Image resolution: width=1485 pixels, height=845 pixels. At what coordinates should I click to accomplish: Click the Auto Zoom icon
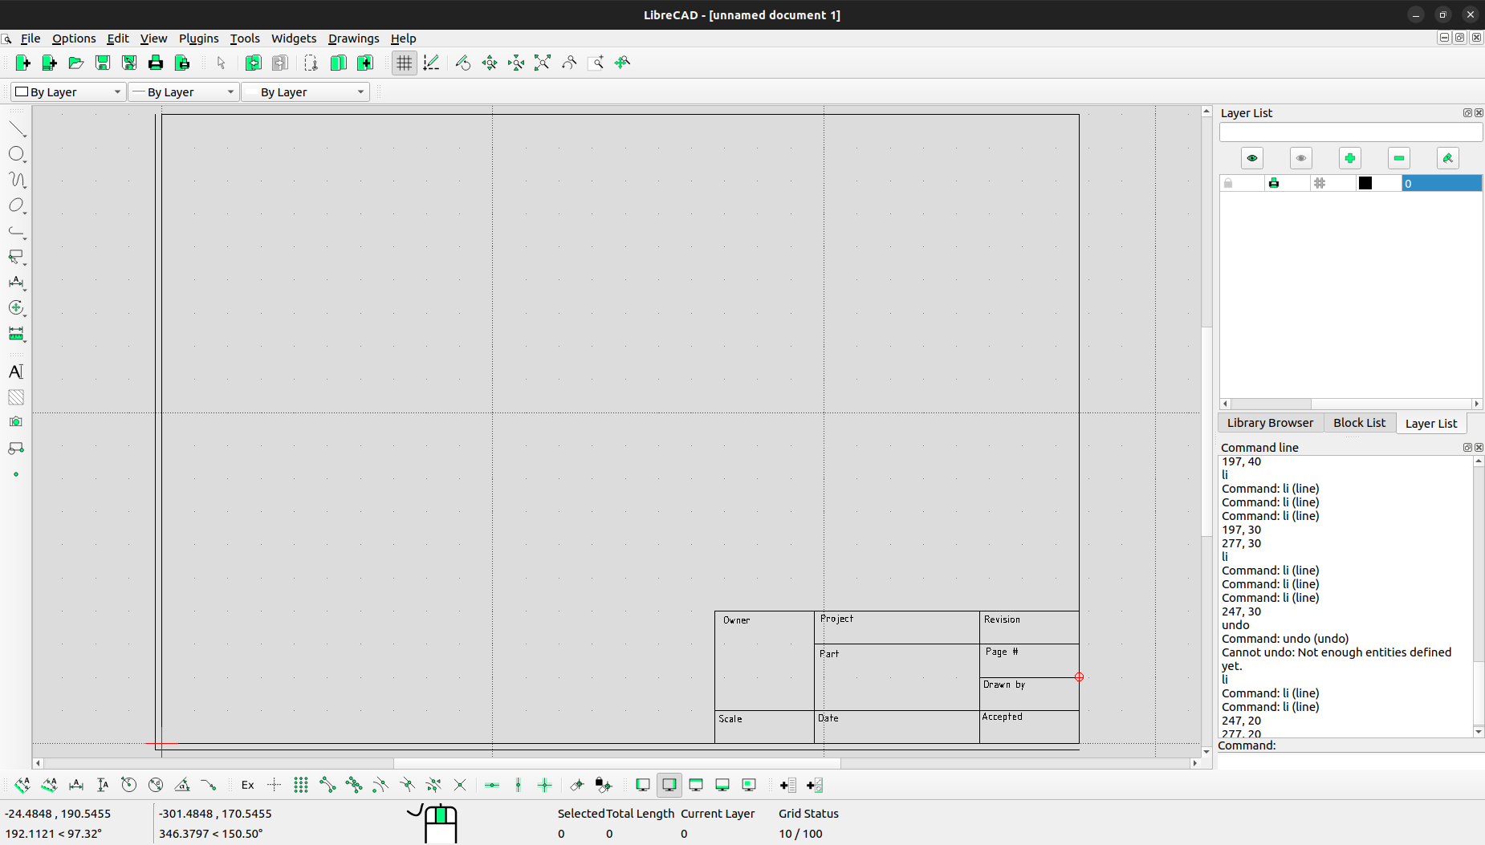(543, 63)
